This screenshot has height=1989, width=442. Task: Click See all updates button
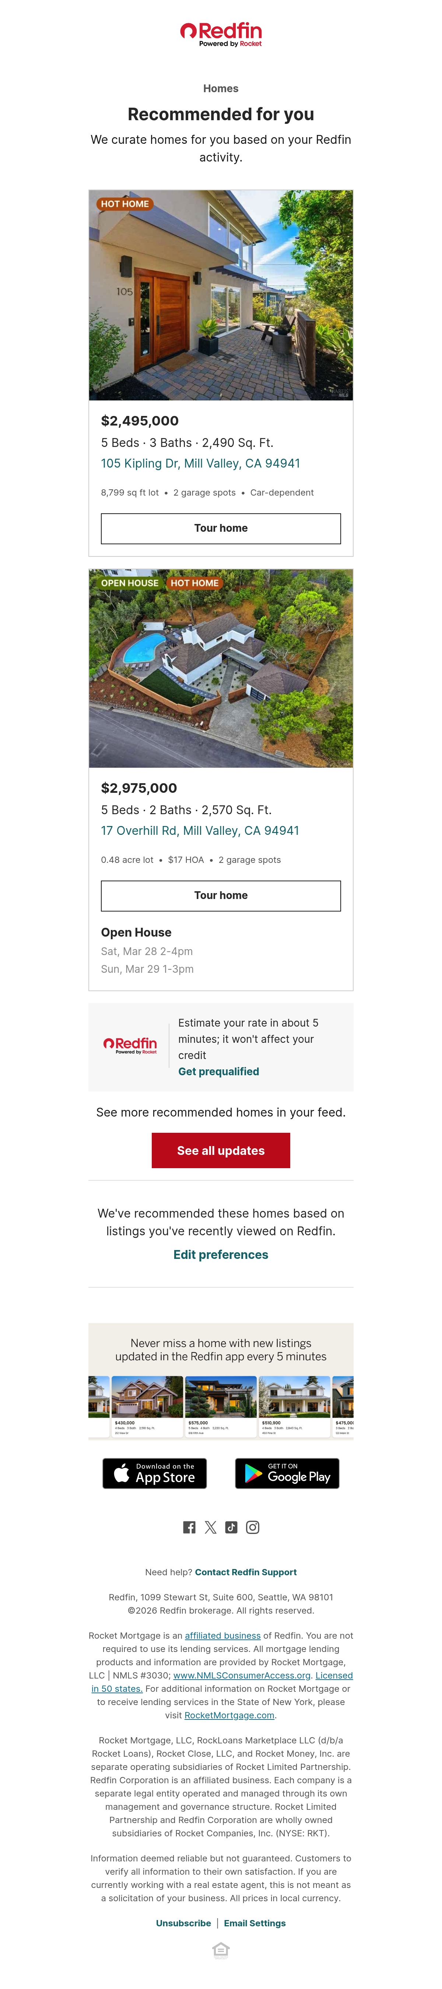click(221, 1150)
